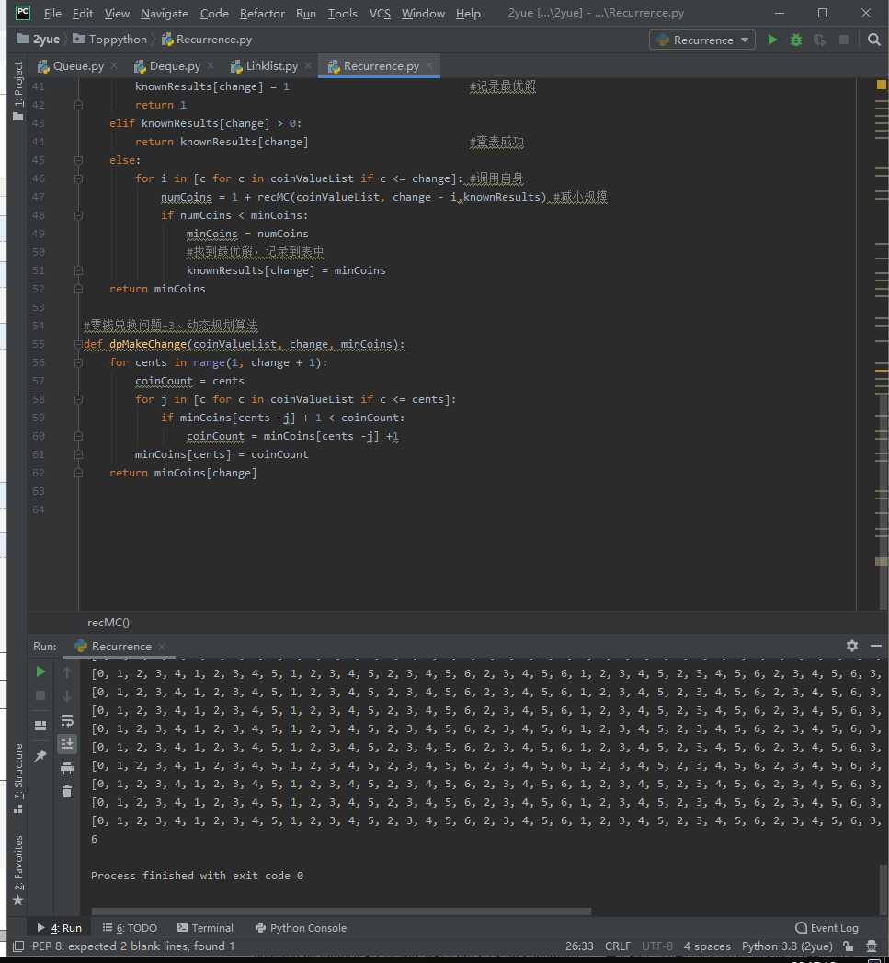Close the Recurrence.py editor tab
Viewport: 889px width, 963px height.
pos(429,65)
